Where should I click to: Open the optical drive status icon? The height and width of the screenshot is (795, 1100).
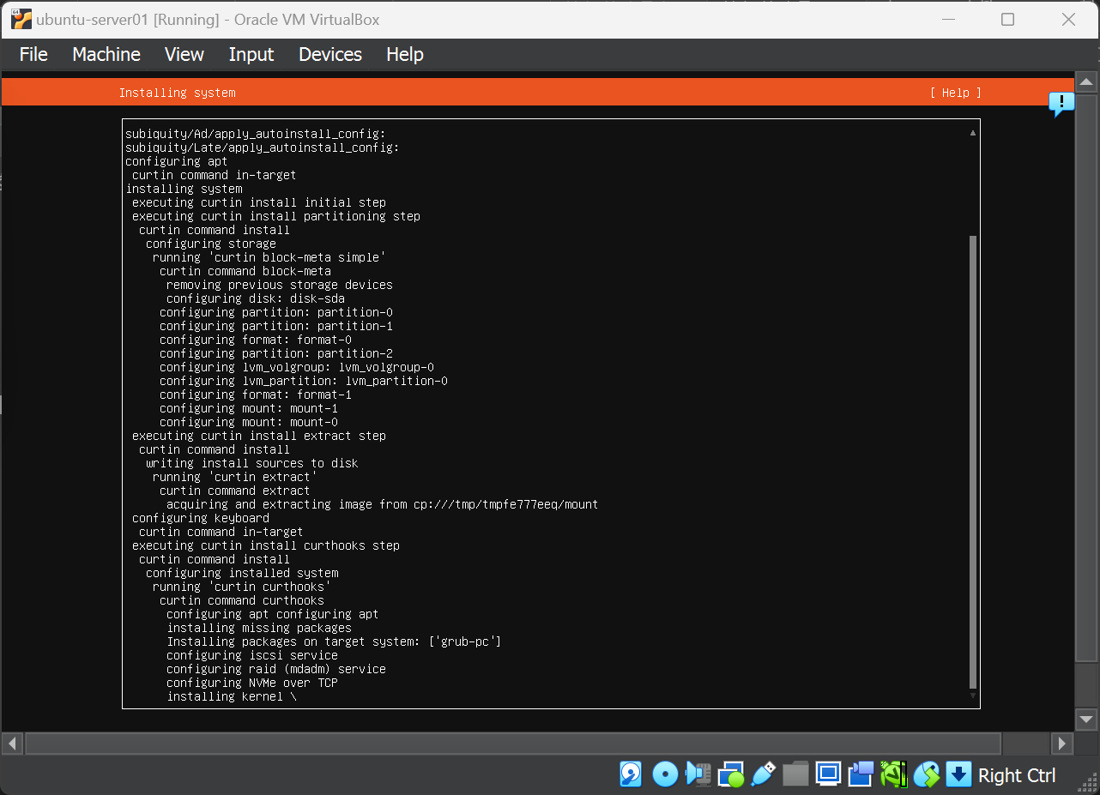coord(665,774)
